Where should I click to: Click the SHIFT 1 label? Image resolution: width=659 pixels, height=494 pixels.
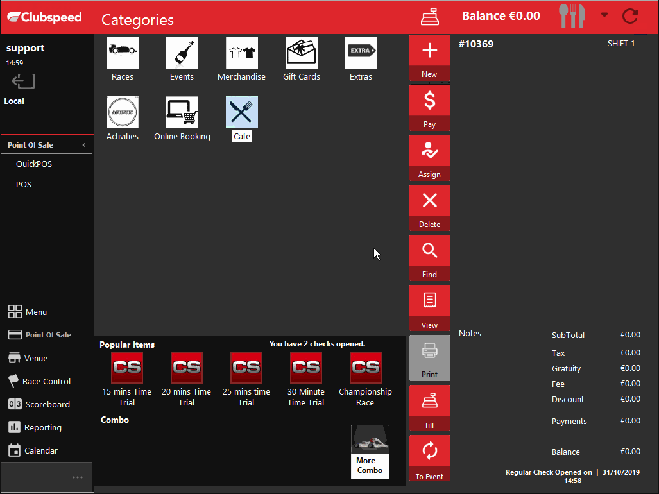coord(621,43)
